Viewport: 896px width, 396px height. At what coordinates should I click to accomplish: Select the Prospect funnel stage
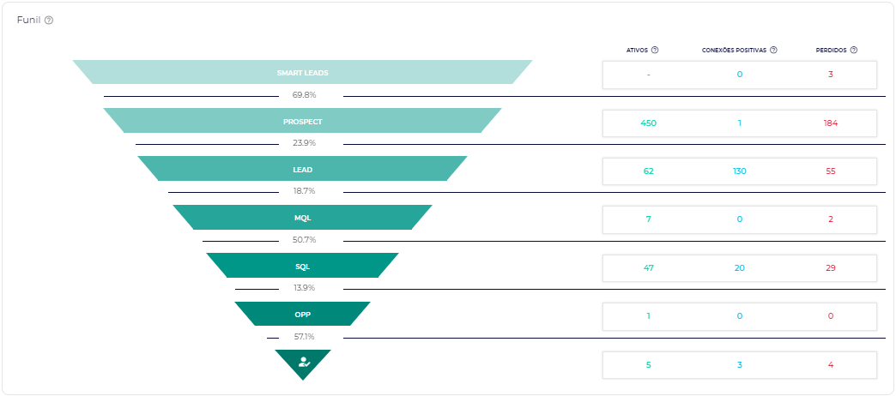pyautogui.click(x=302, y=122)
